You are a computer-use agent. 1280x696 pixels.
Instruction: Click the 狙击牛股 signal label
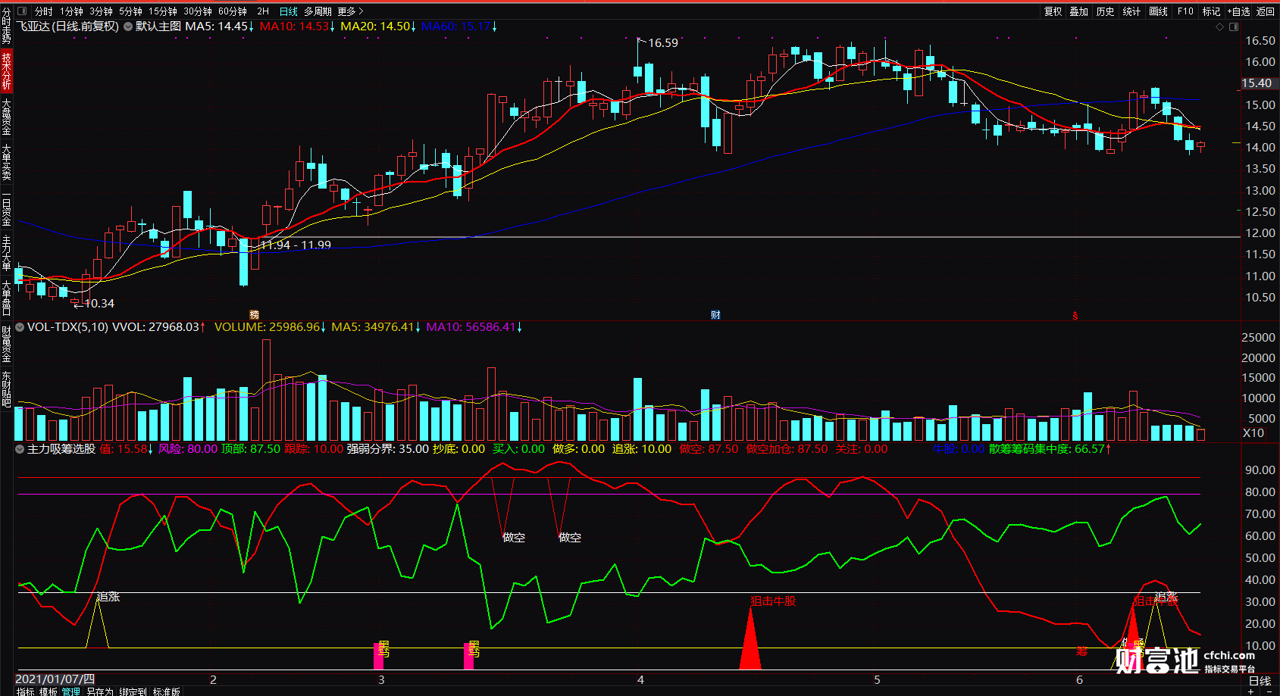(x=773, y=601)
